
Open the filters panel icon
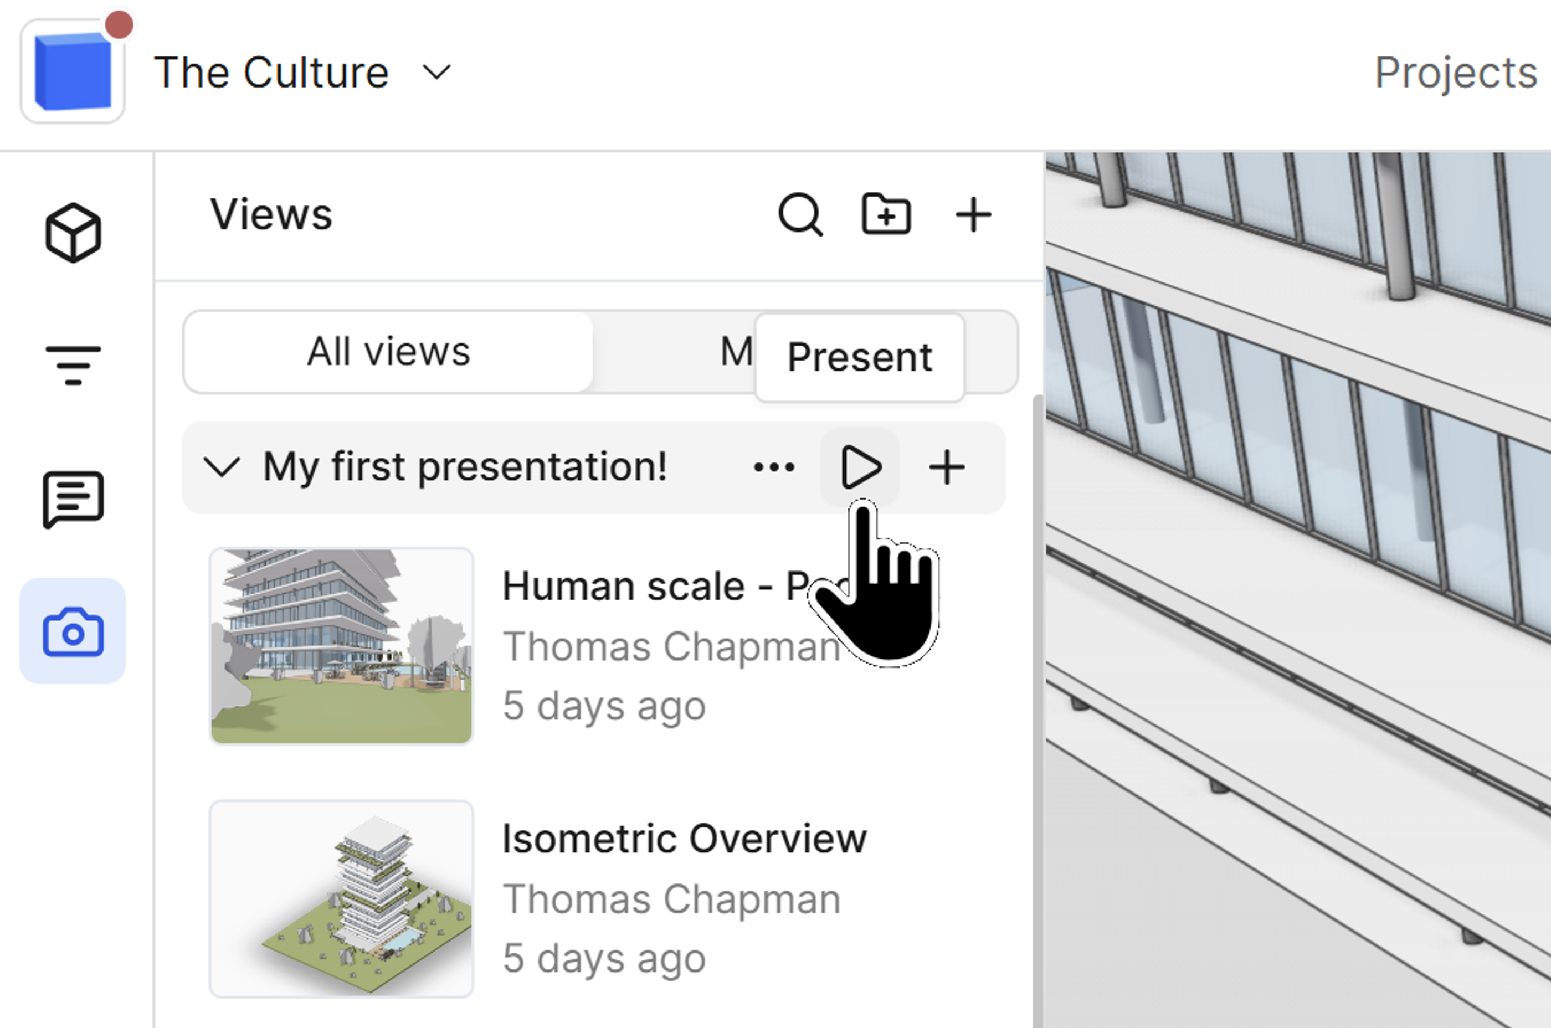73,364
